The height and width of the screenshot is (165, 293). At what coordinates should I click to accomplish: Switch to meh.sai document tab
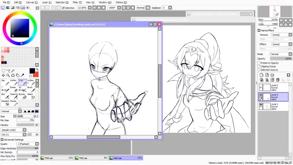click(126, 158)
